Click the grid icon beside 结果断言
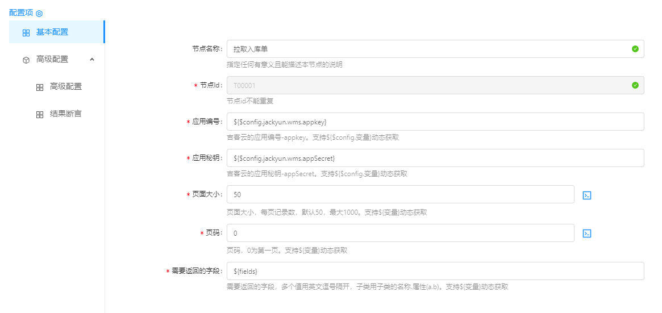Viewport: 662px width, 313px height. tap(40, 114)
